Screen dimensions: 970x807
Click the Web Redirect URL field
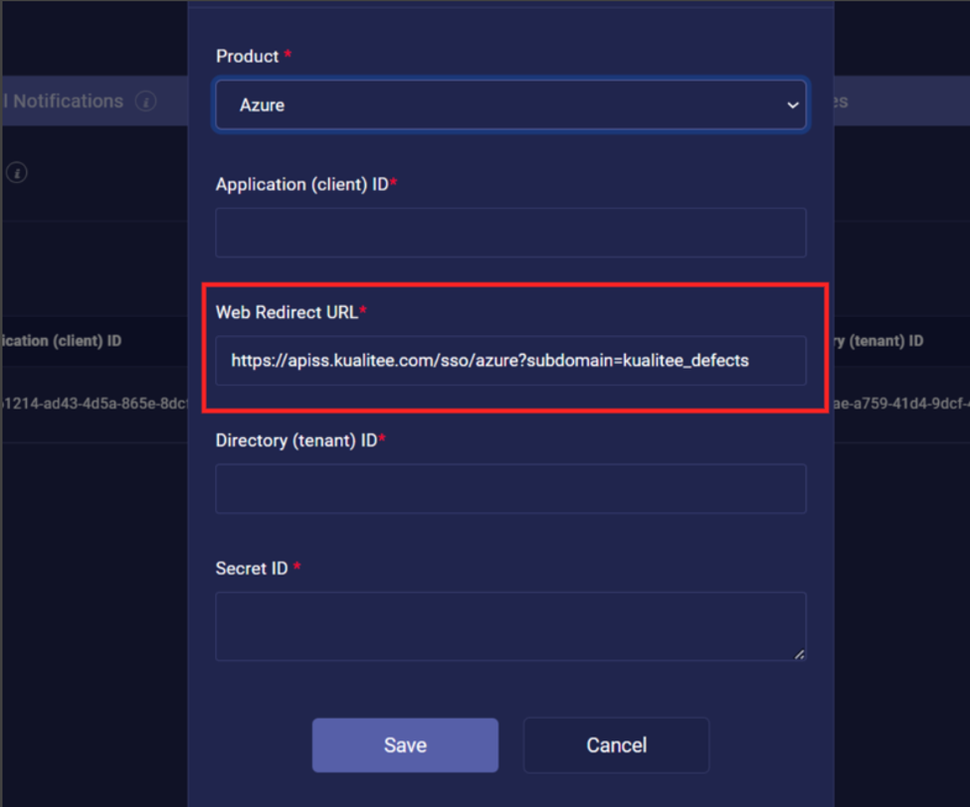[511, 360]
